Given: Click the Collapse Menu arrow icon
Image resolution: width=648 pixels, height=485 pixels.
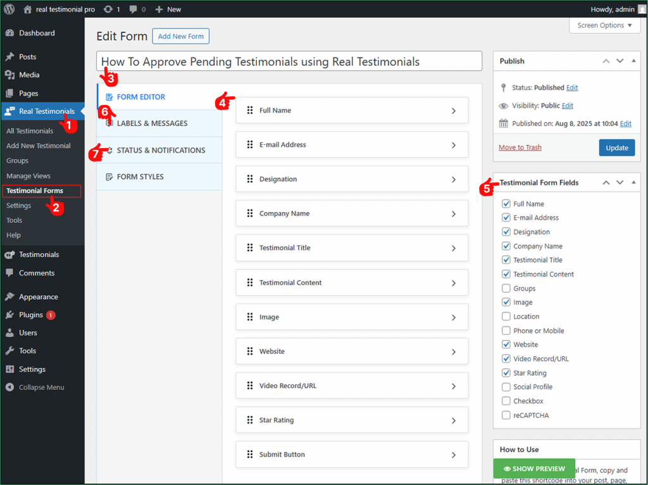Looking at the screenshot, I should (x=10, y=387).
